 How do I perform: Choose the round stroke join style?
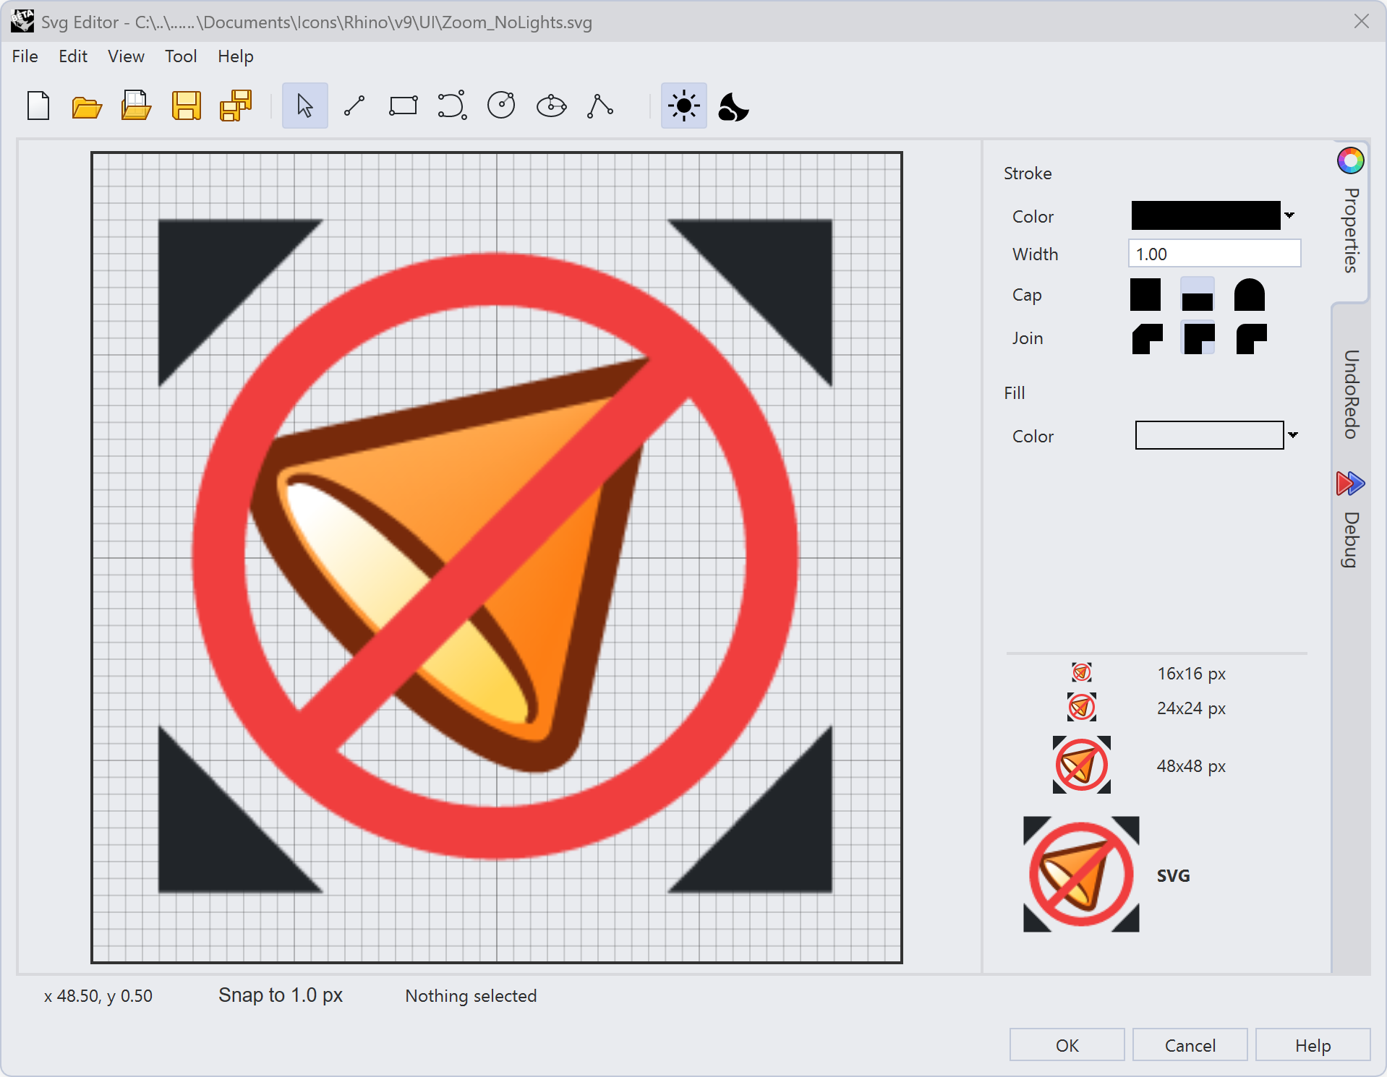click(x=1251, y=338)
